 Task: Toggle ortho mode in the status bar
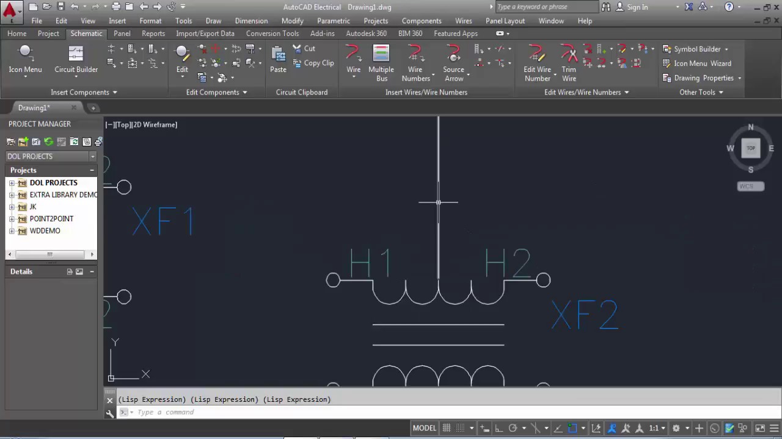[x=499, y=427]
